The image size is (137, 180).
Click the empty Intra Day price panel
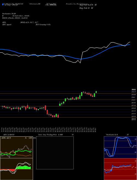(55, 153)
